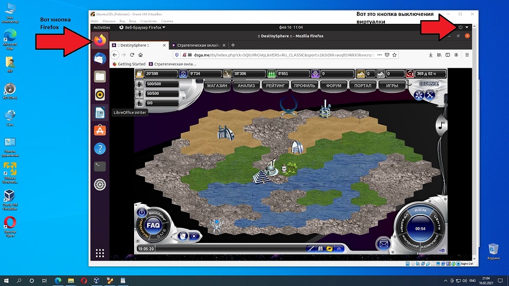Image resolution: width=509 pixels, height=286 pixels.
Task: Click the Getting Started bookmark
Action: coord(130,64)
